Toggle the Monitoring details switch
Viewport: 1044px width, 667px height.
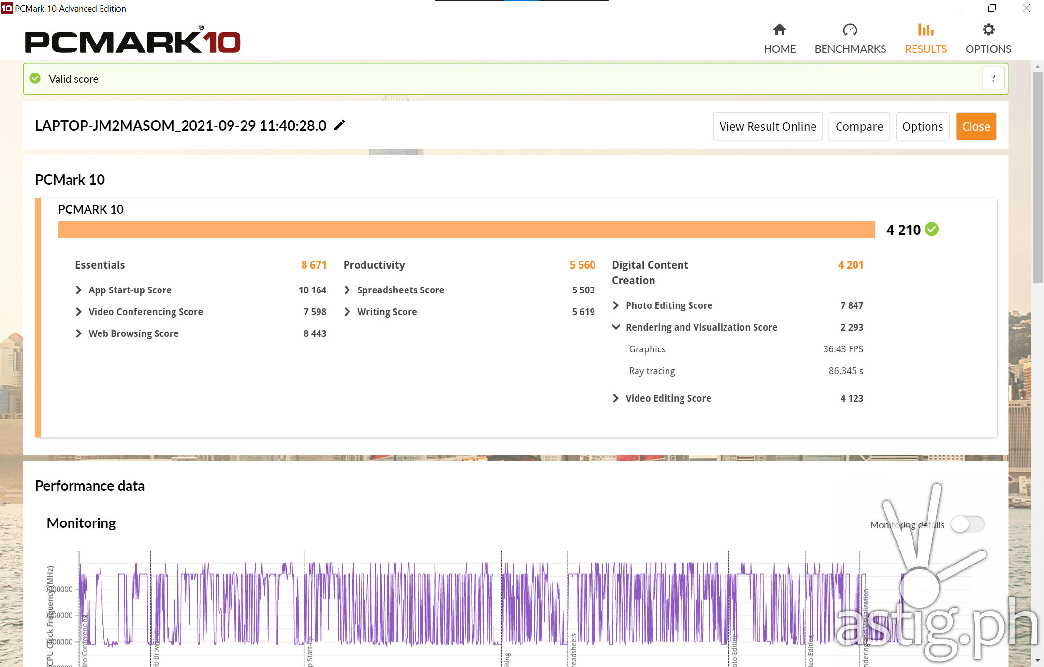click(967, 524)
